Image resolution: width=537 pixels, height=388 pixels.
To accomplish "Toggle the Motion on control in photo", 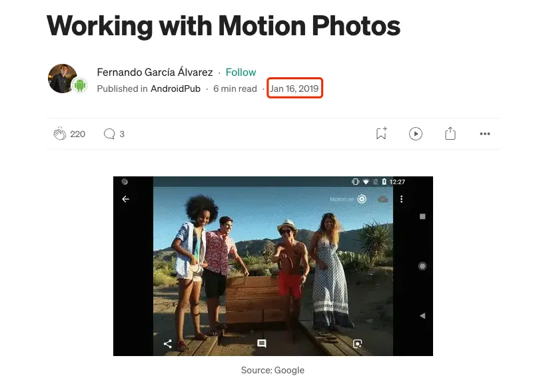I will [348, 199].
